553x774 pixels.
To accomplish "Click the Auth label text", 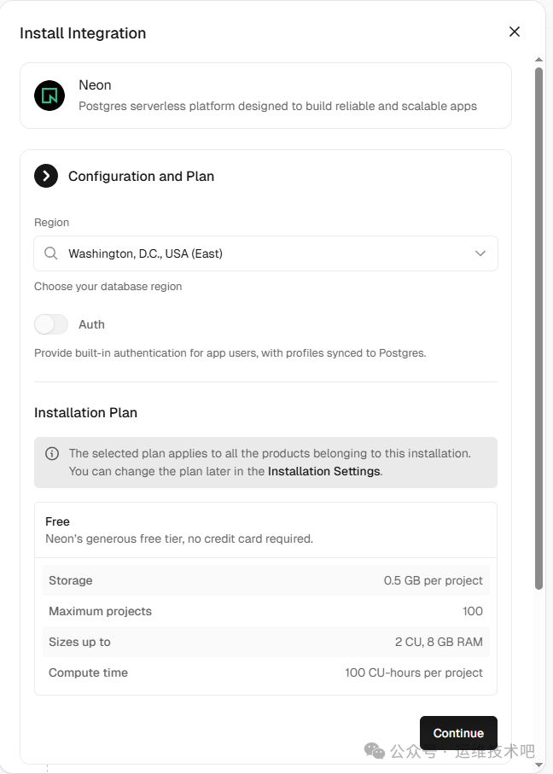I will pyautogui.click(x=91, y=324).
